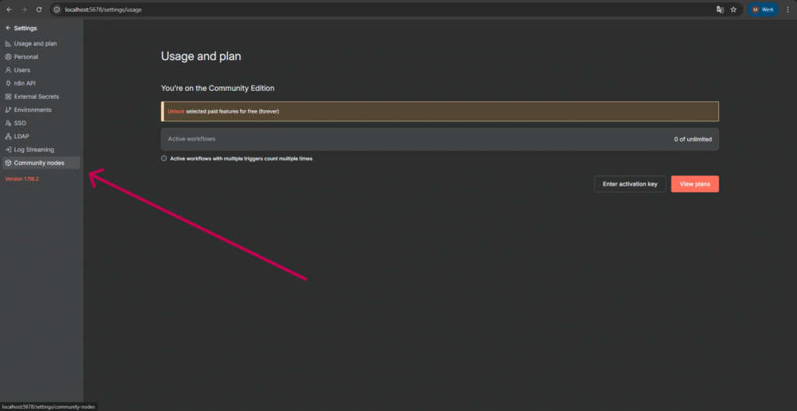Click the Log Streaming arrow icon
The image size is (797, 411).
8,149
